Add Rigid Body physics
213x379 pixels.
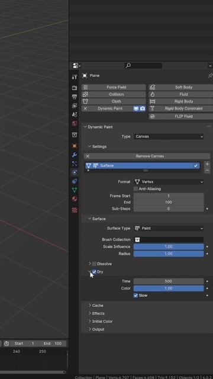(181, 101)
